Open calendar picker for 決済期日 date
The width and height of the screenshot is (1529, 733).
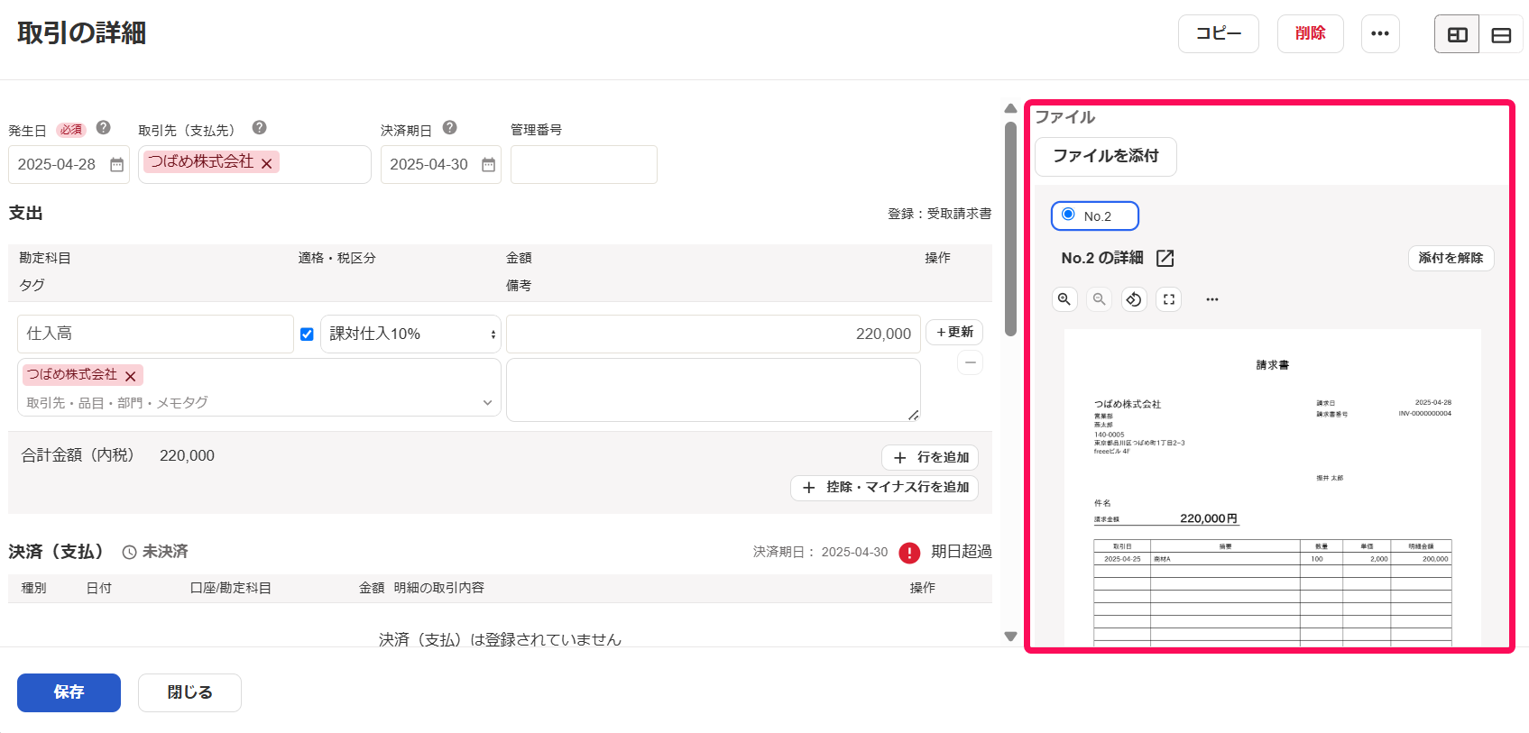[488, 165]
